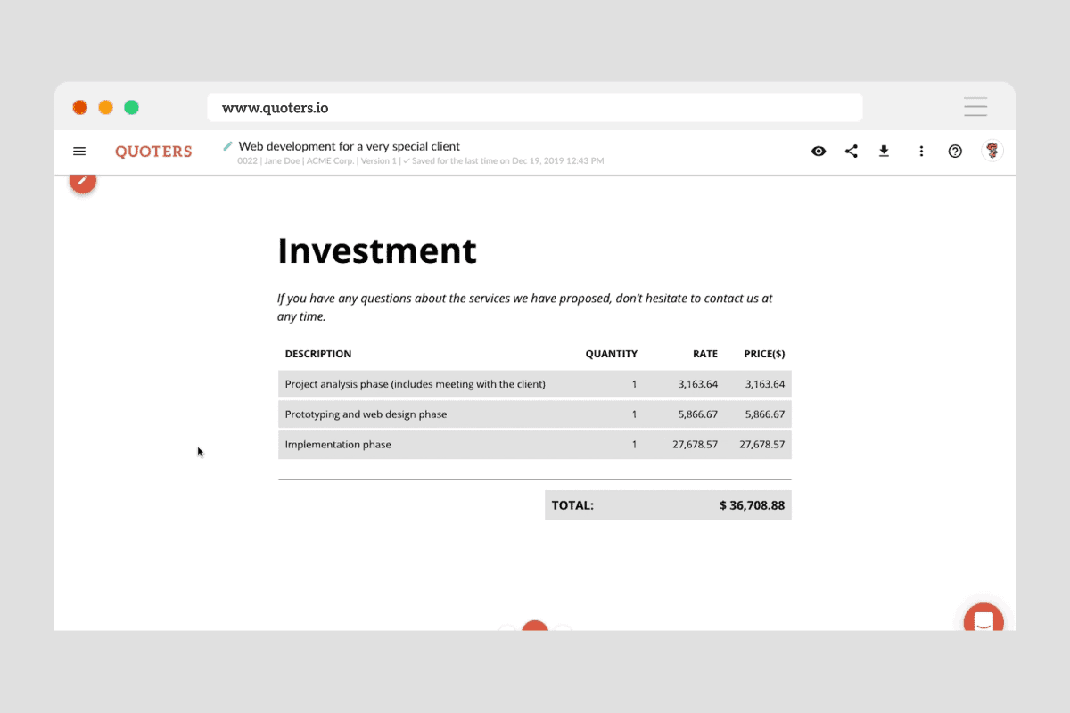Click the red window close dot
1070x713 pixels.
pyautogui.click(x=80, y=108)
